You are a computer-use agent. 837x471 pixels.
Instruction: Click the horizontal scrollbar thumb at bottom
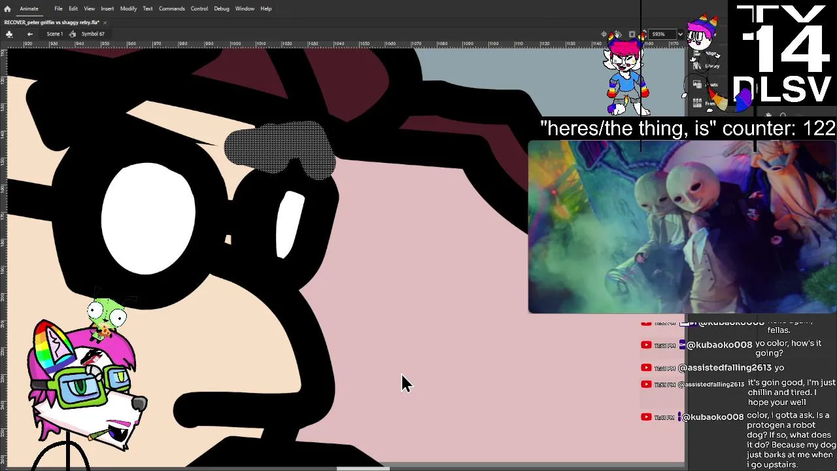[364, 468]
